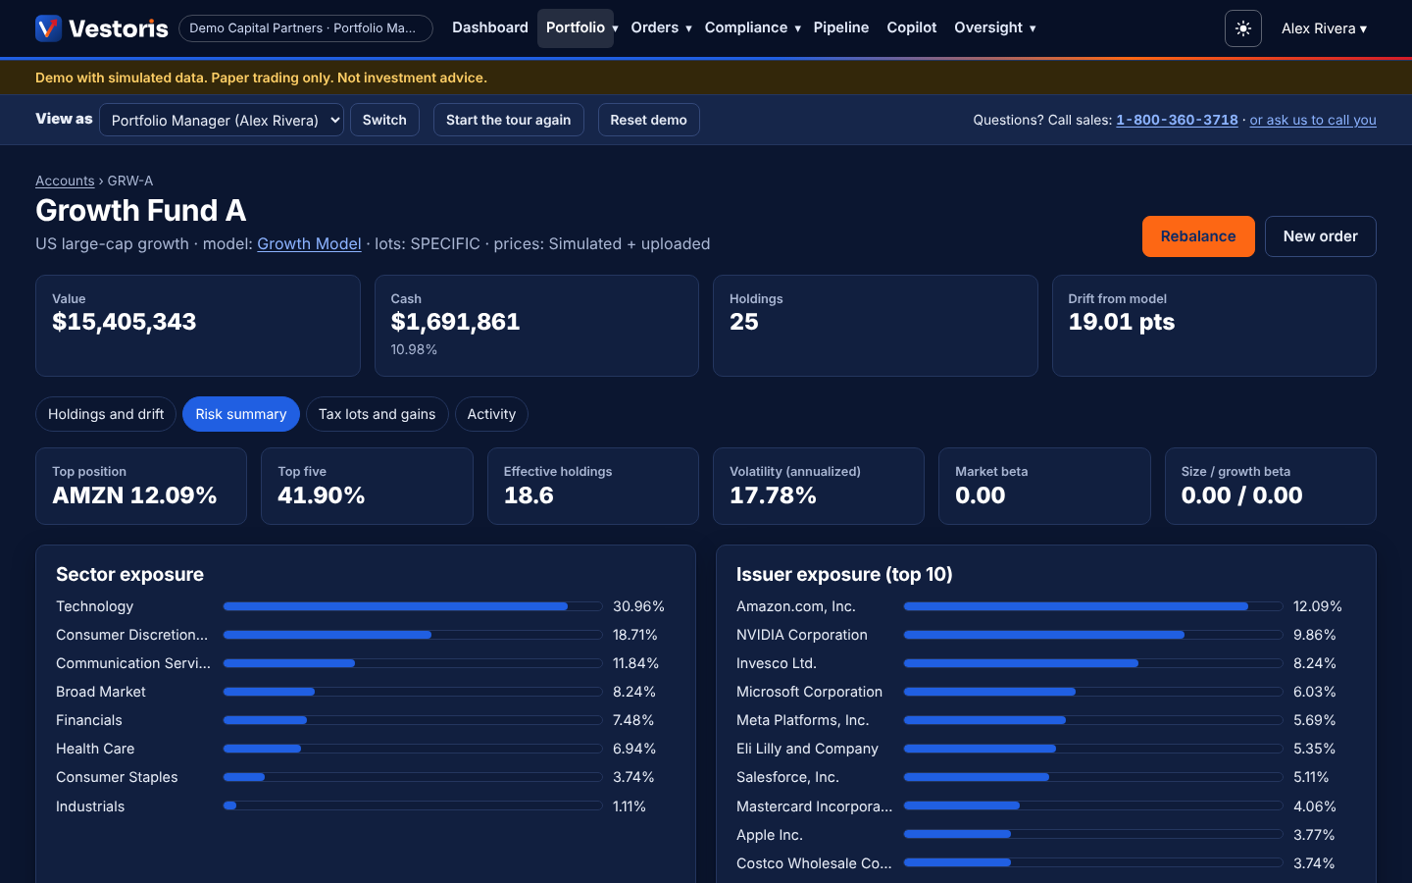Click the Effective holdings 18.6 value
This screenshot has width=1412, height=883.
(529, 495)
